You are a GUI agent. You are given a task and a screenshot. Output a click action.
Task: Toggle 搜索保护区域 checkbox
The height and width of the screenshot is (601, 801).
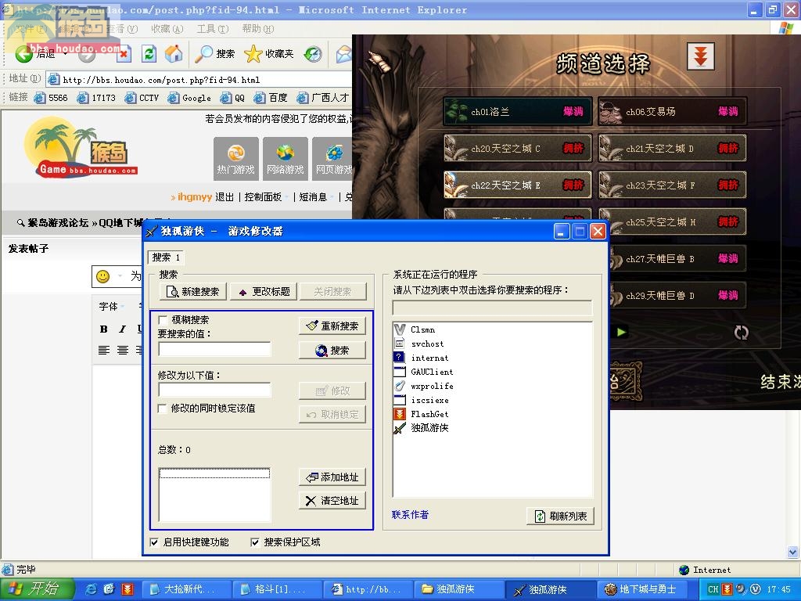(x=254, y=542)
